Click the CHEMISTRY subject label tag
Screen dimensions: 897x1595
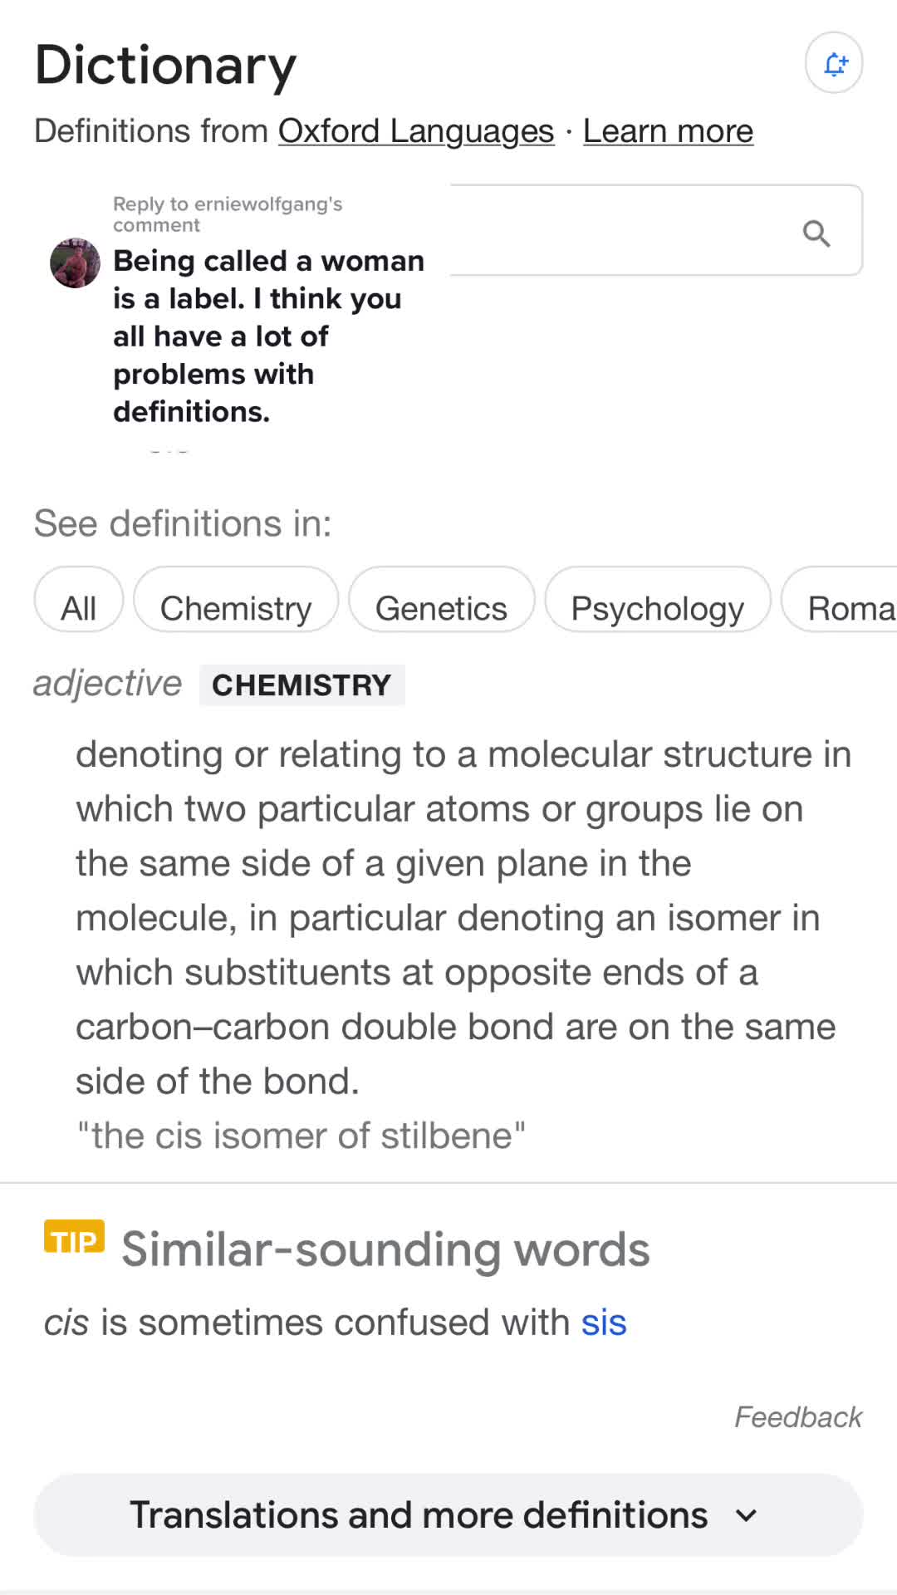click(301, 685)
